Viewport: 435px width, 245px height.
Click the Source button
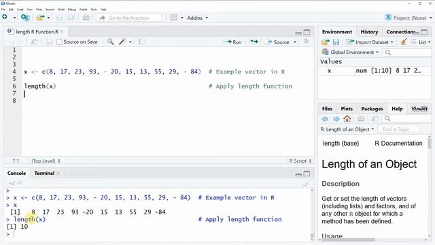277,42
